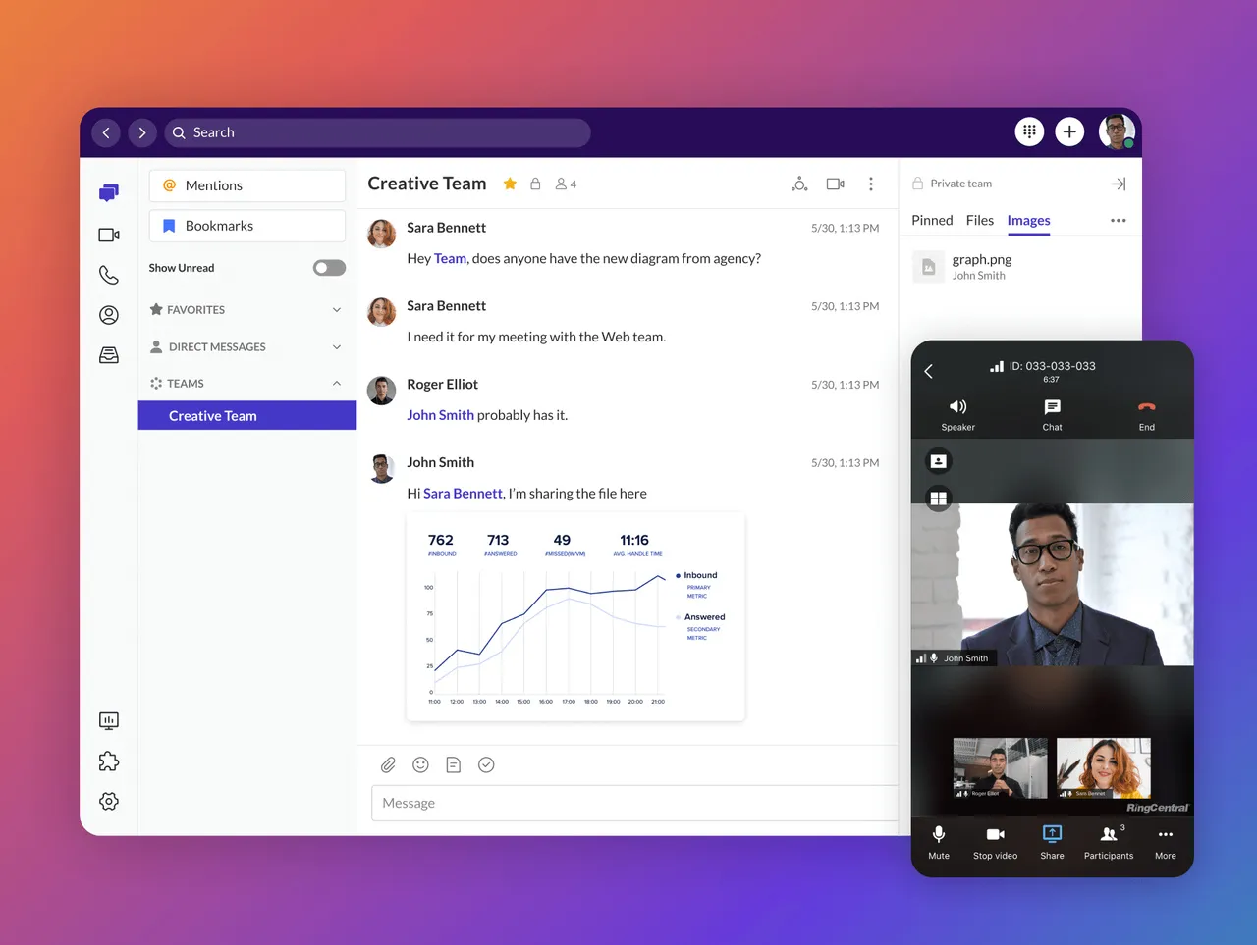Open the Phone section in left sidebar

(109, 276)
